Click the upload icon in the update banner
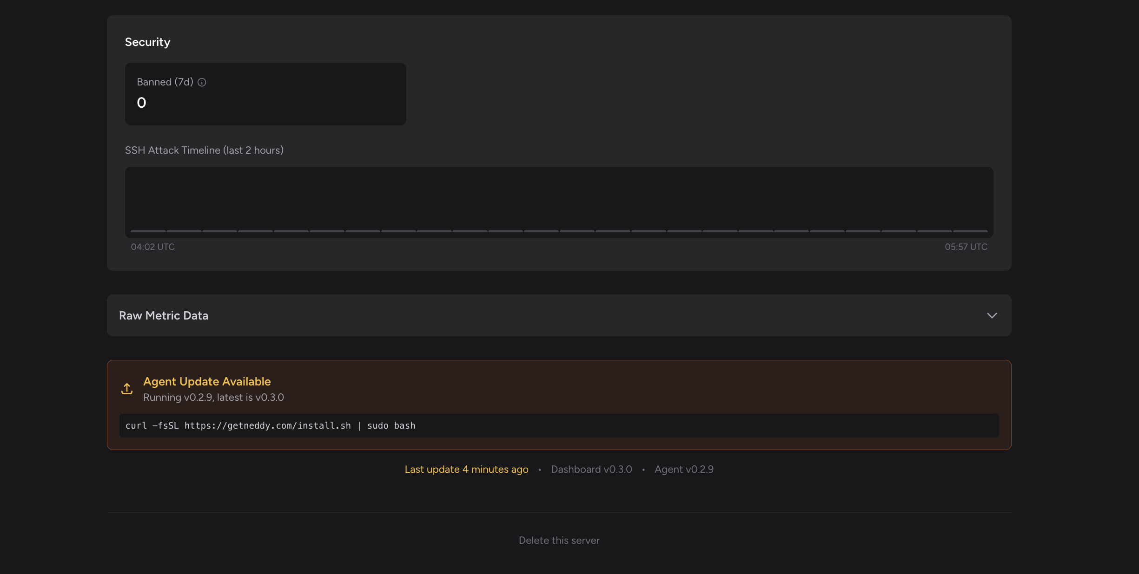 (x=127, y=389)
